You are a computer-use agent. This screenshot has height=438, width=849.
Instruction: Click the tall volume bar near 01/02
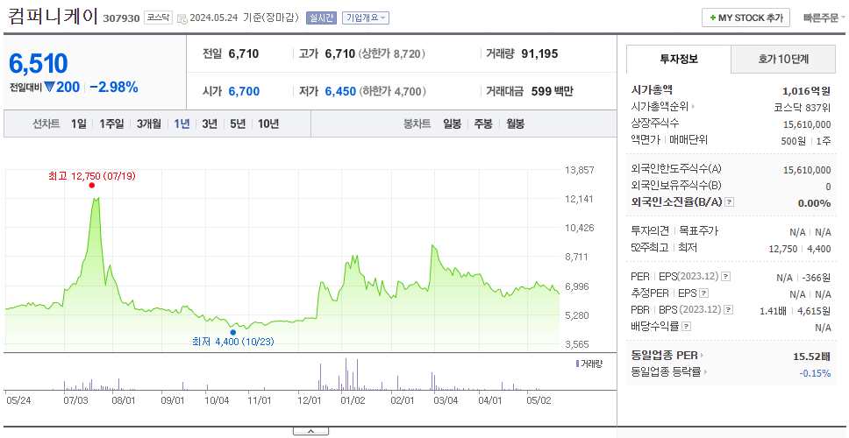tap(346, 374)
